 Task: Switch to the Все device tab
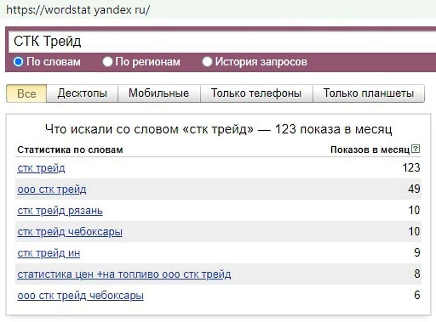click(x=27, y=94)
